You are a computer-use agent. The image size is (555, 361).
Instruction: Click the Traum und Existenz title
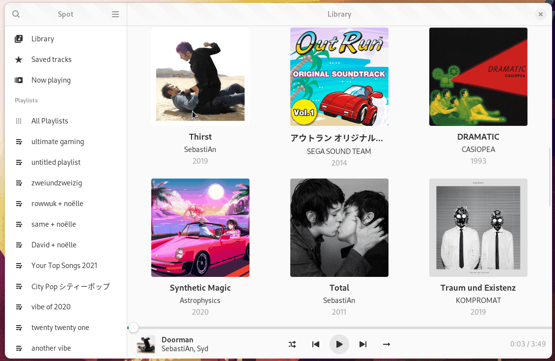click(478, 288)
